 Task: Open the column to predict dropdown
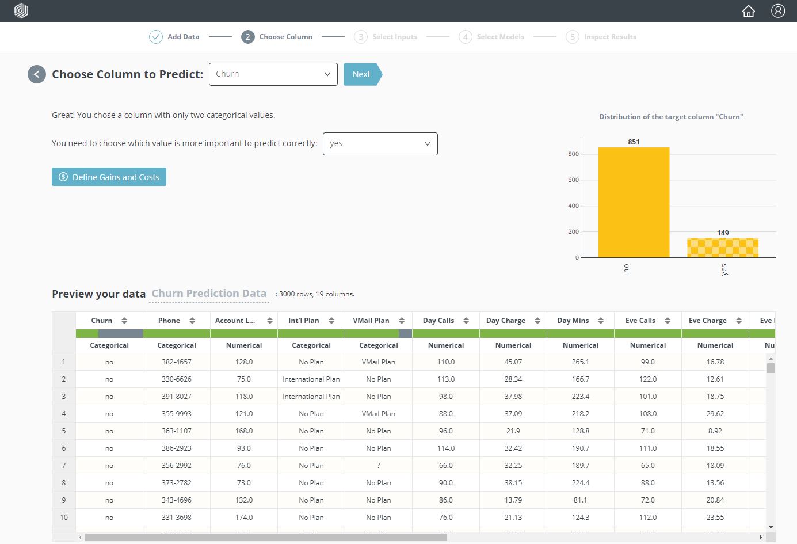[273, 74]
